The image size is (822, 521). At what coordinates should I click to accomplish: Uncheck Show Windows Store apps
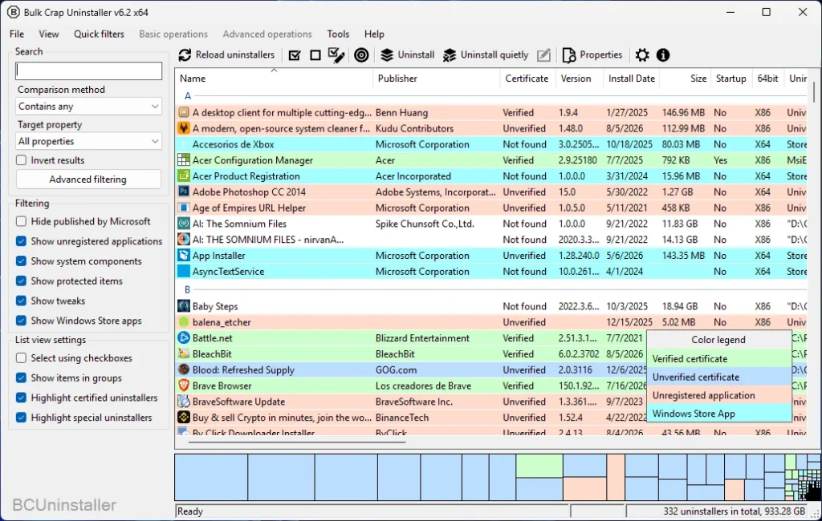[21, 321]
